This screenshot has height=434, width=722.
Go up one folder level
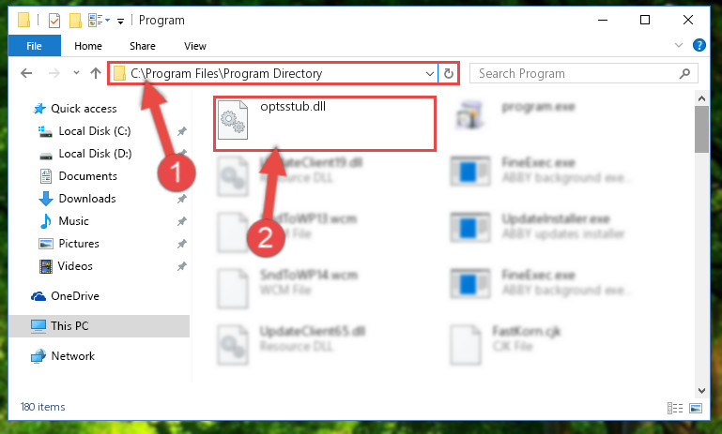[96, 73]
